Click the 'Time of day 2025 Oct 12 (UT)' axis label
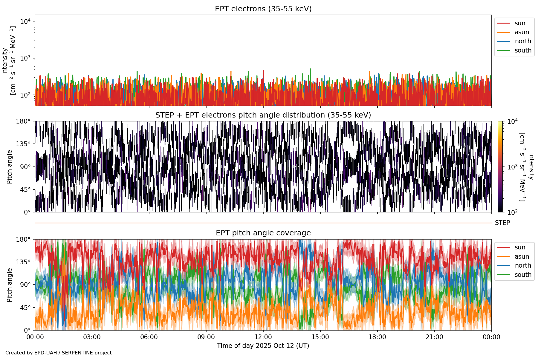Screen dimensions: 538x358 [x=263, y=346]
